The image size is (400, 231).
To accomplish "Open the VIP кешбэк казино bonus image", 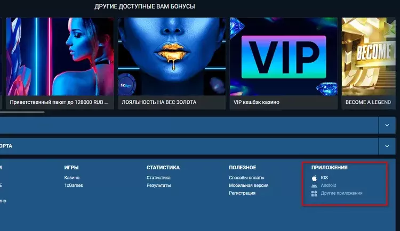I will pyautogui.click(x=284, y=56).
